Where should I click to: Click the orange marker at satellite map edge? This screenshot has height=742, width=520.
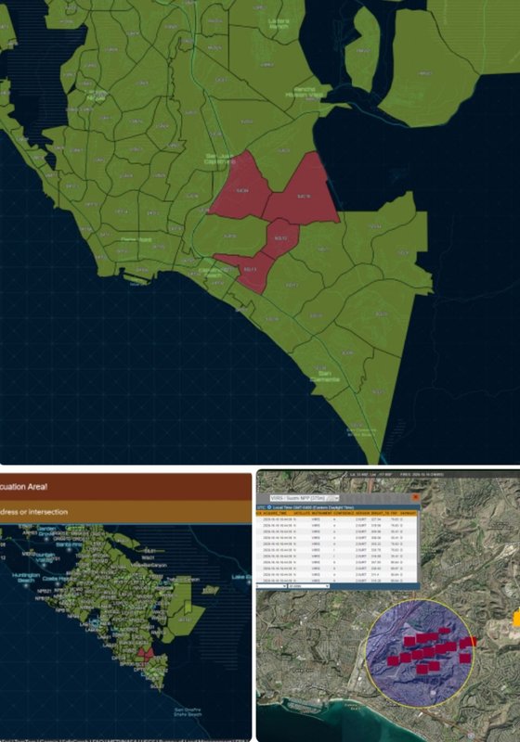click(x=516, y=619)
